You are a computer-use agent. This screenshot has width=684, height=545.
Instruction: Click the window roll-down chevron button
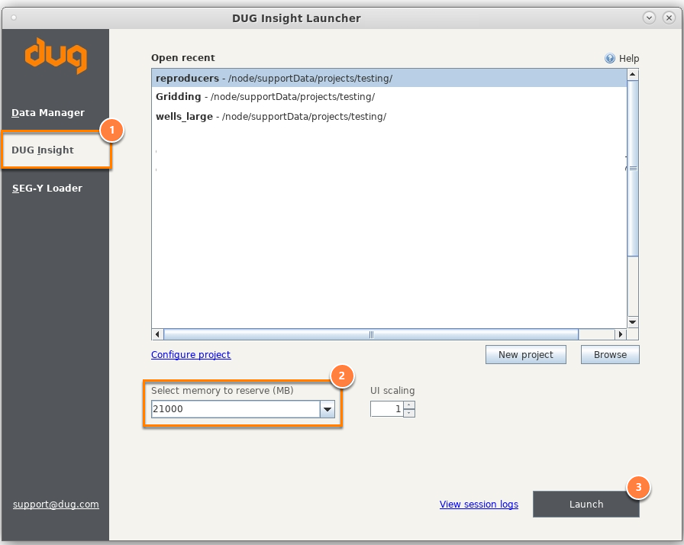(649, 18)
